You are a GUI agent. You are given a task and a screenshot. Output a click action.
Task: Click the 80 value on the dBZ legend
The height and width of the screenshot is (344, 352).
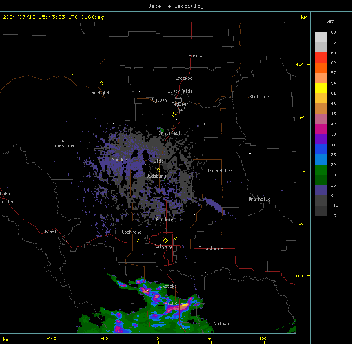tap(333, 32)
